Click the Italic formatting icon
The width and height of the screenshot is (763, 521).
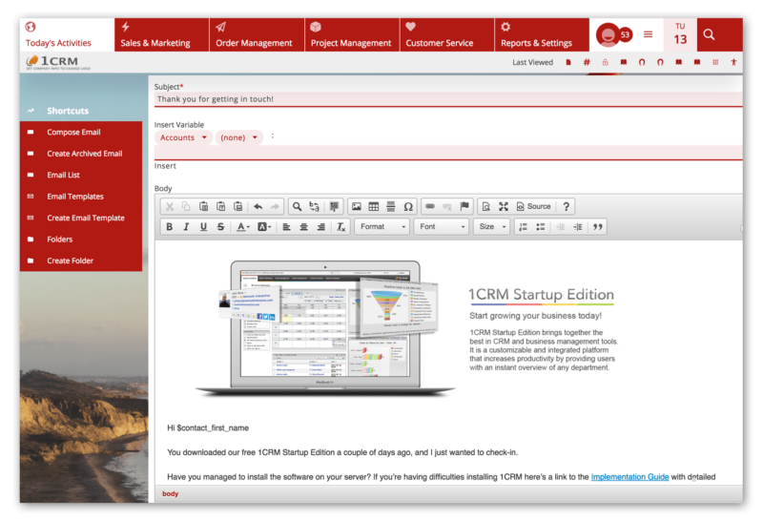pyautogui.click(x=186, y=227)
